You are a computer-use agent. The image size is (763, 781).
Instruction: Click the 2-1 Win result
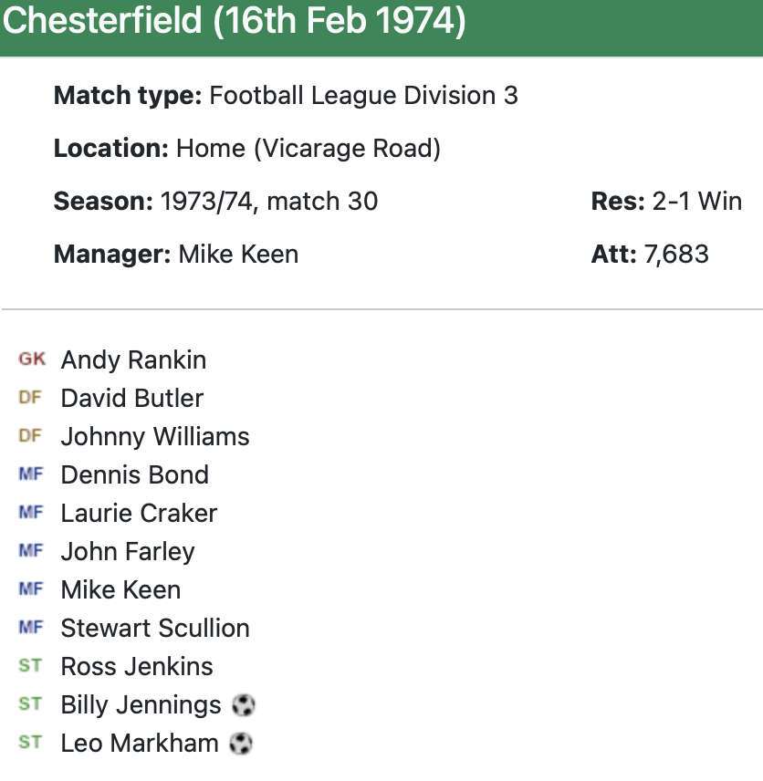697,201
